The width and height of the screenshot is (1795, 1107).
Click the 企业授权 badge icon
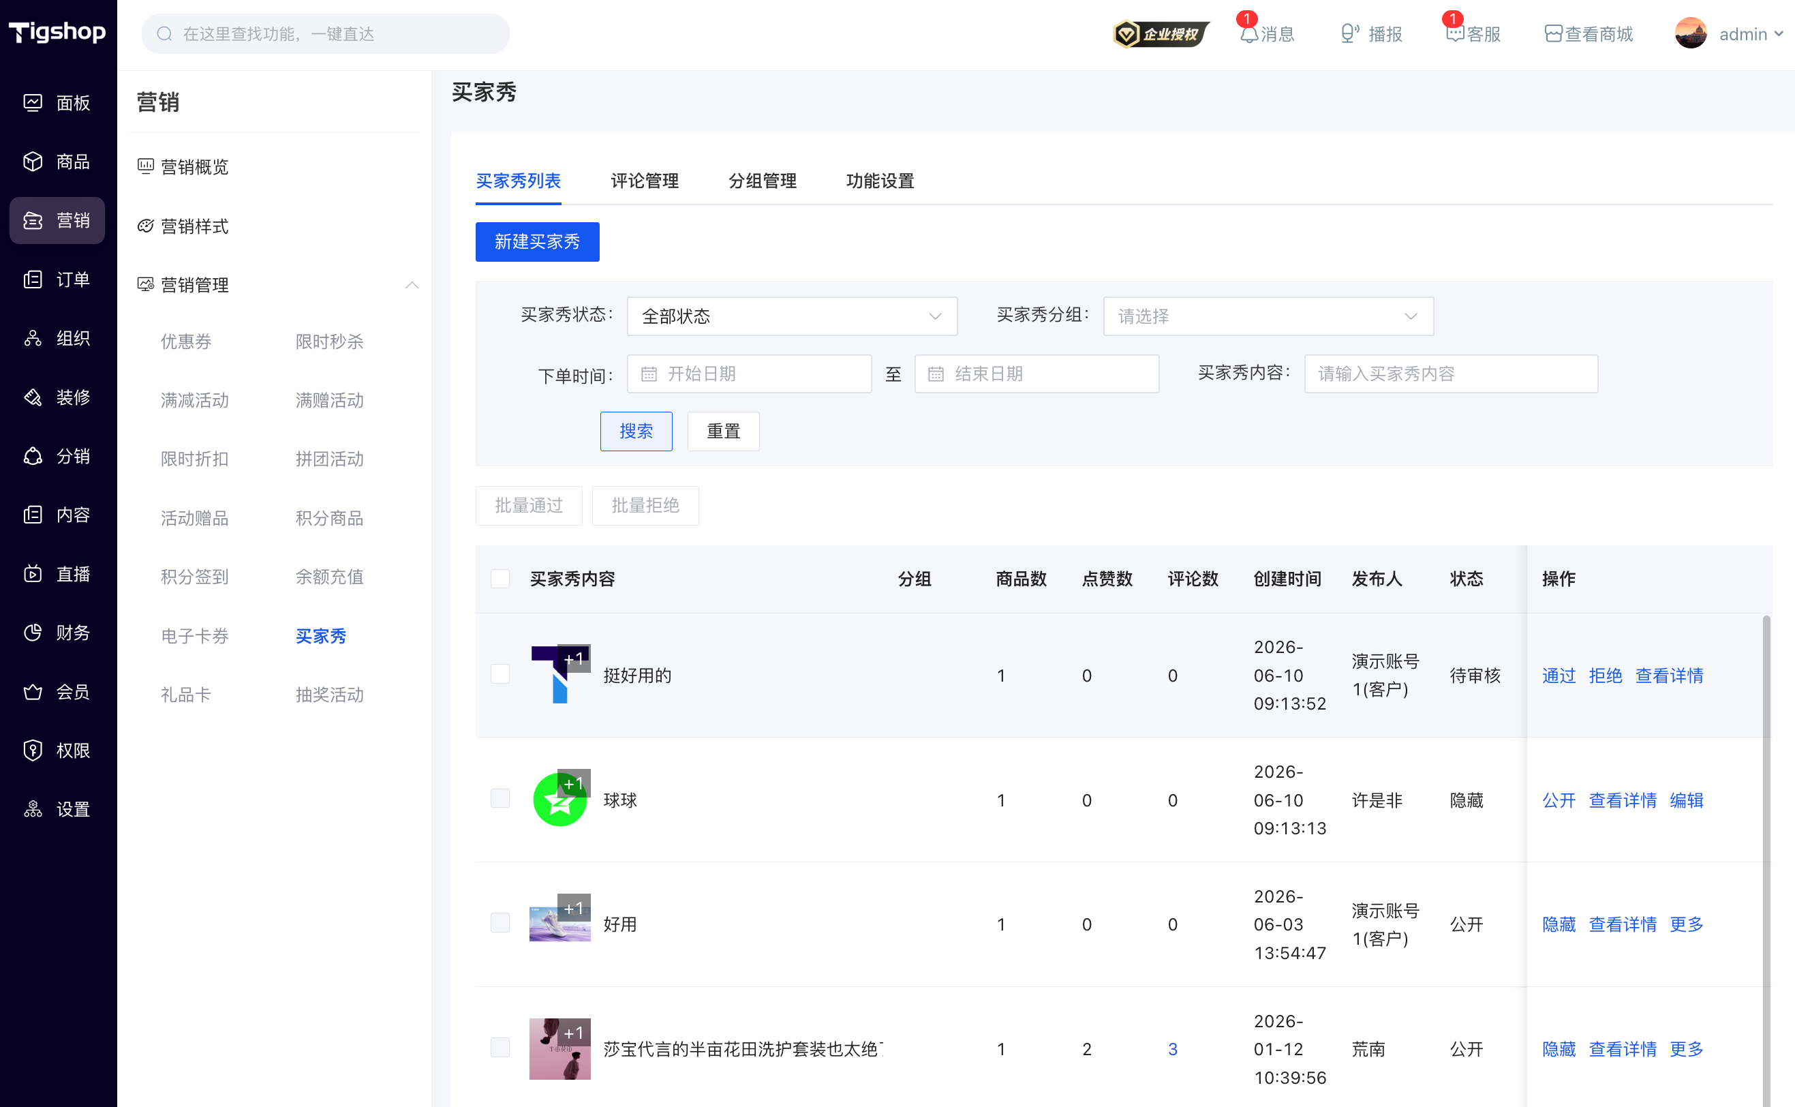tap(1161, 34)
